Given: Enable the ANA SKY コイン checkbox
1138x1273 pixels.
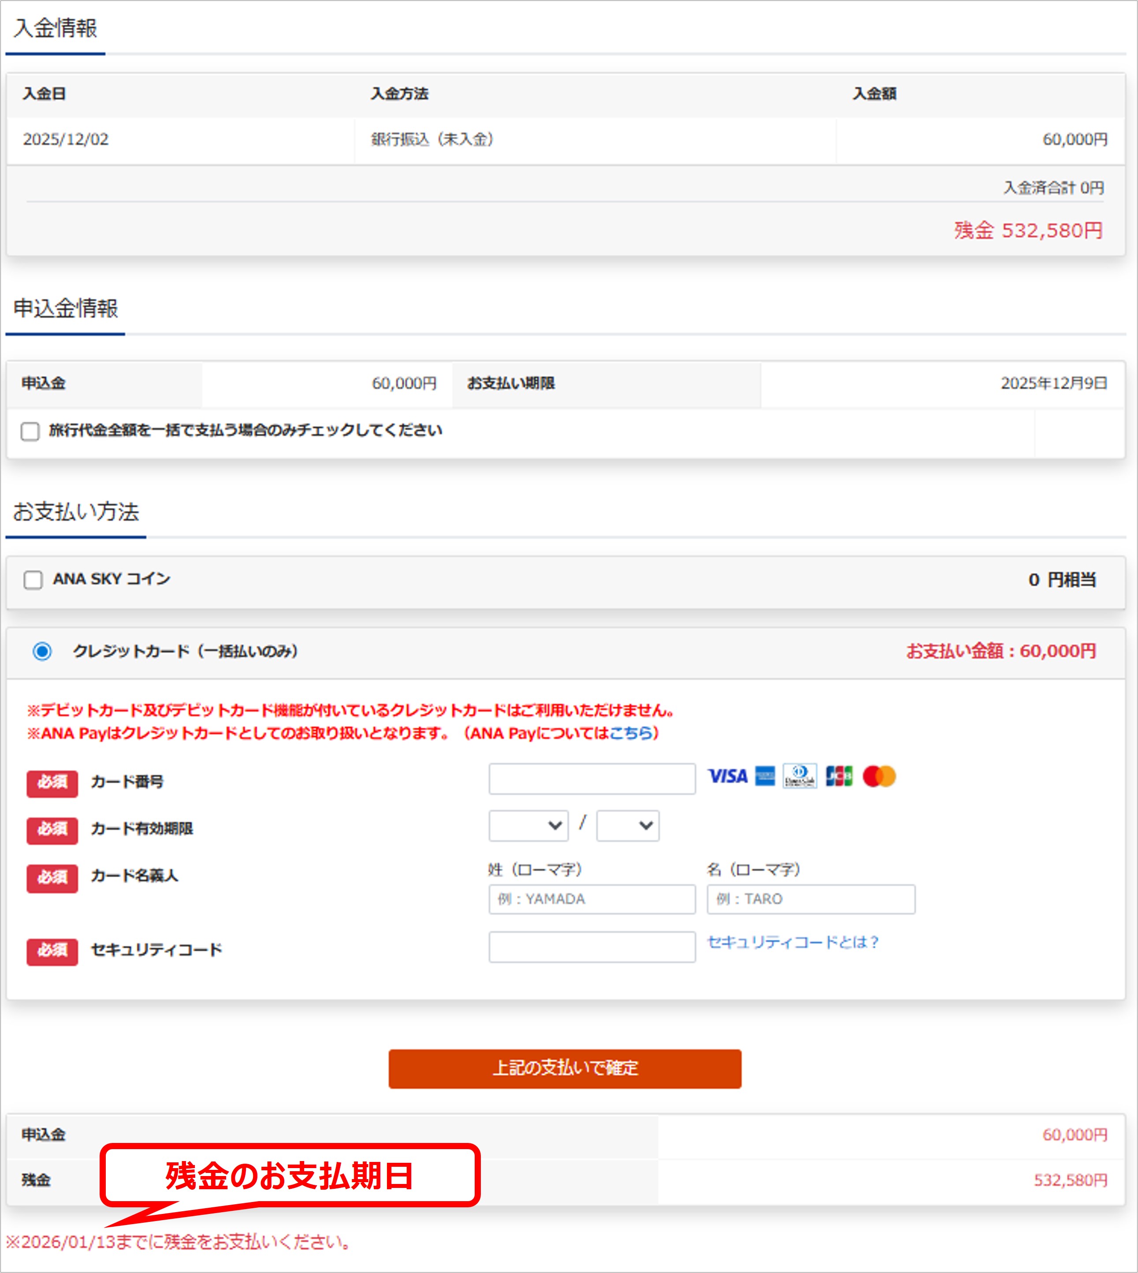Looking at the screenshot, I should [33, 580].
